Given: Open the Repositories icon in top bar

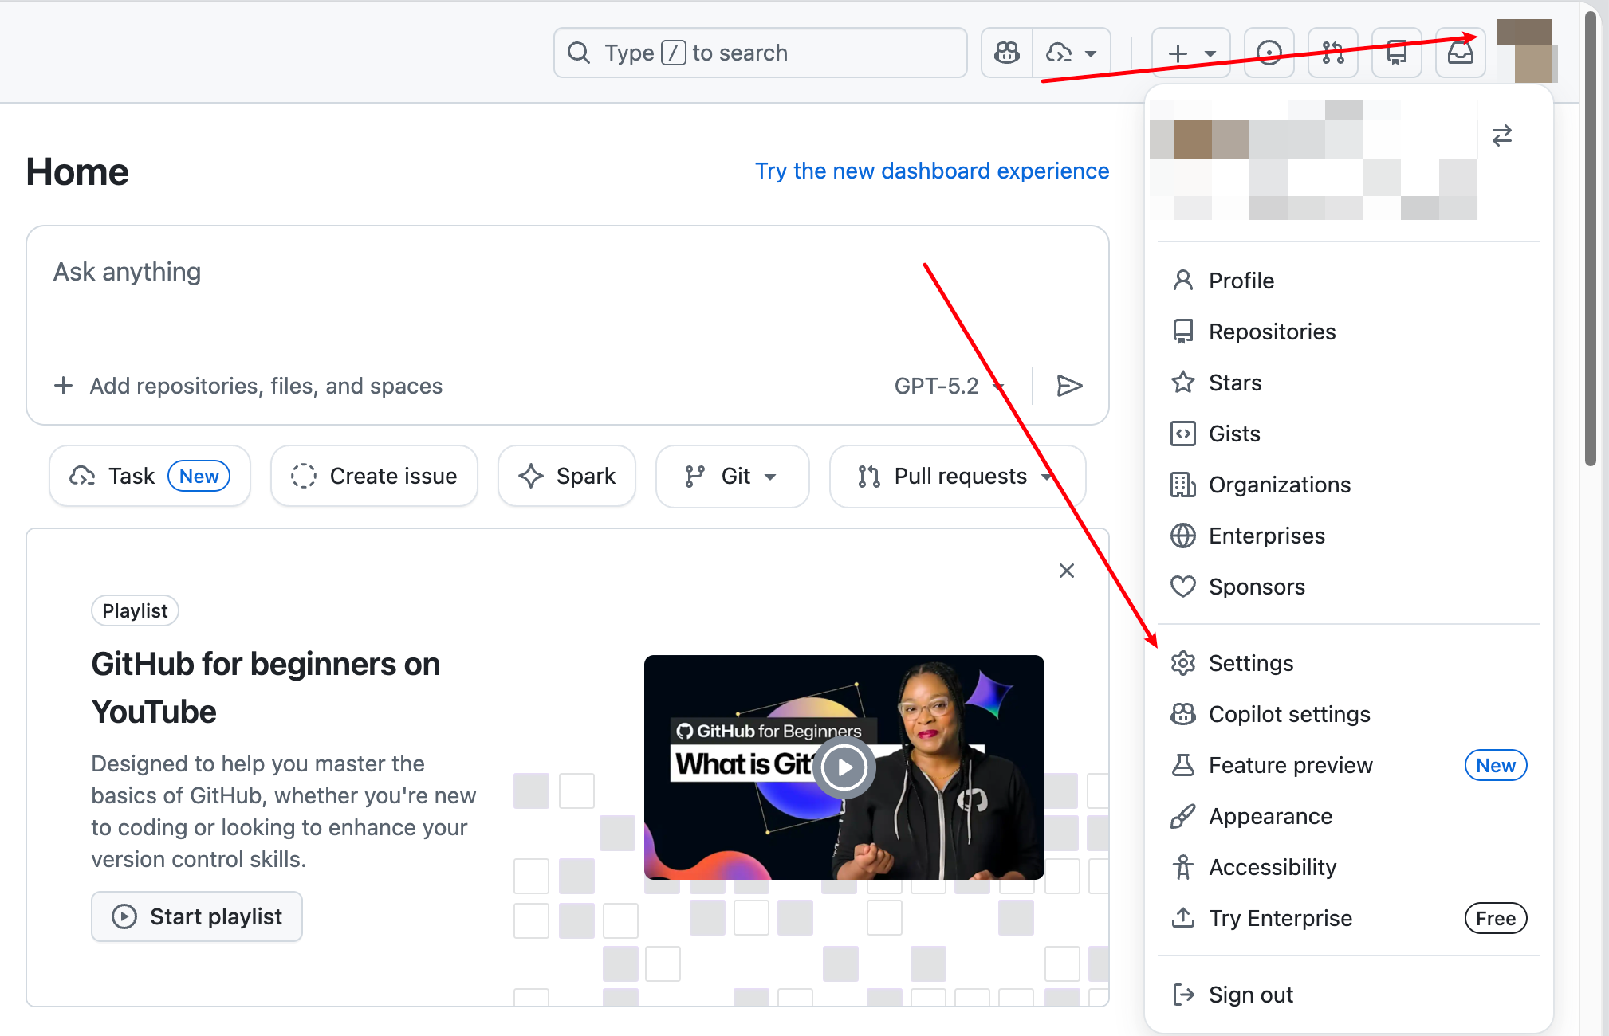Looking at the screenshot, I should [1396, 53].
